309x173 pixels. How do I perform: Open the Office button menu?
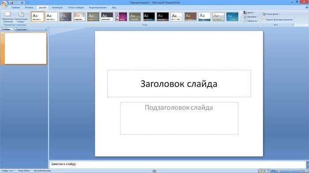pos(4,4)
